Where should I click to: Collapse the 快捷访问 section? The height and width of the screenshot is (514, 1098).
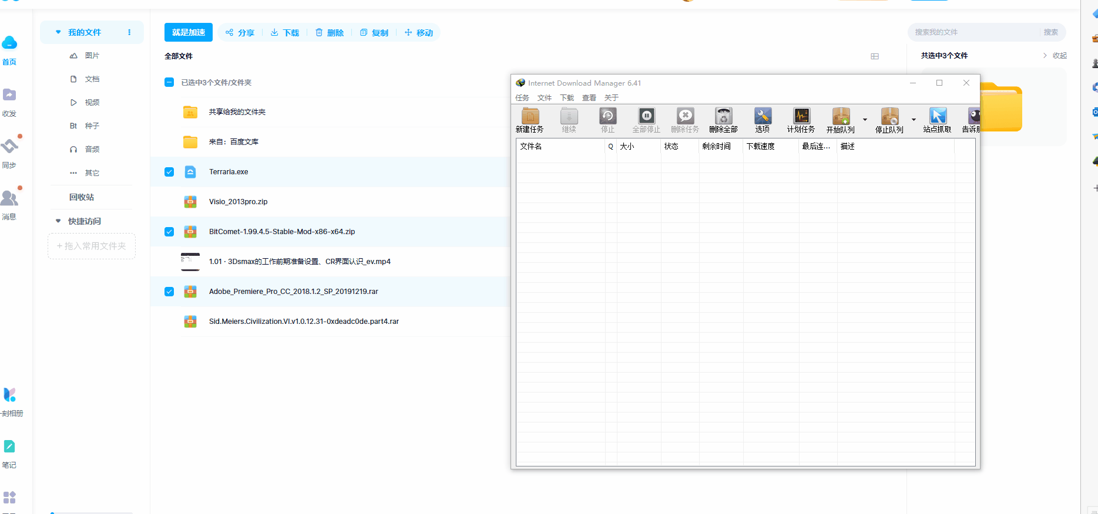click(58, 221)
